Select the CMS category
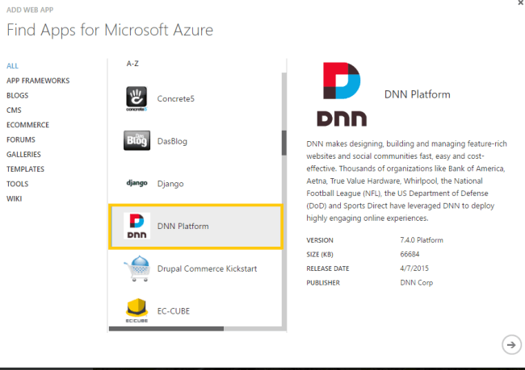Screen dimensions: 525x370 [14, 110]
